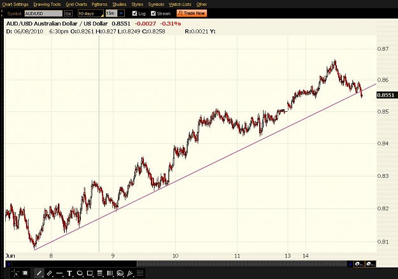
Task: Click the toolbar collapse arrows left of Symbol
Action: coord(2,13)
